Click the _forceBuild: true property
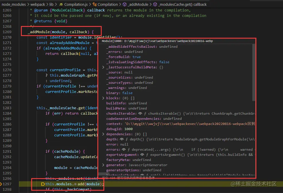The height and width of the screenshot is (193, 283). click(123, 57)
